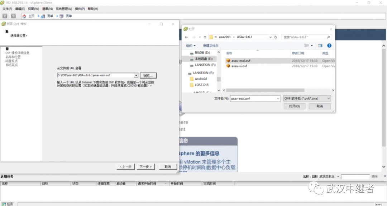Screen dimensions: 387x206
Task: Click the search magnifier in the Open dialog
Action: point(328,37)
